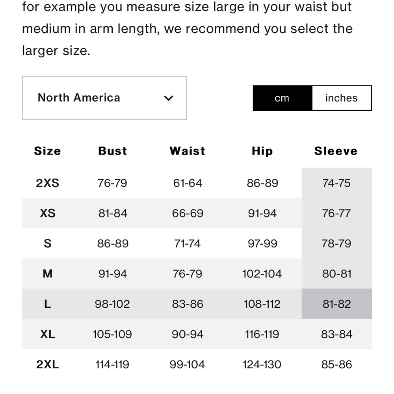Click the 98-102 bust measurement cell

tap(112, 304)
